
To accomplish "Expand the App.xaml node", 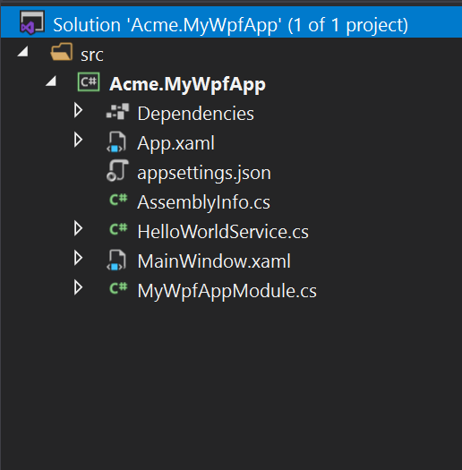I will (x=78, y=140).
